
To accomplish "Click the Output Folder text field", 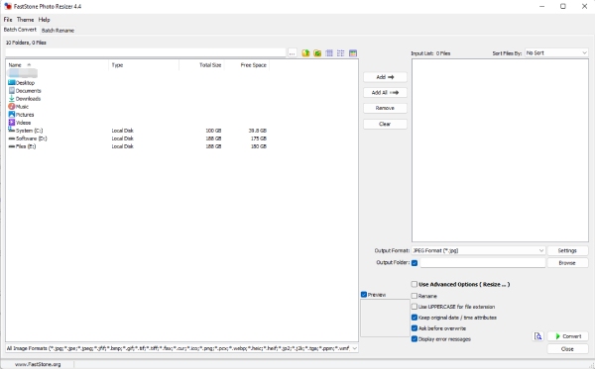I will tap(482, 262).
